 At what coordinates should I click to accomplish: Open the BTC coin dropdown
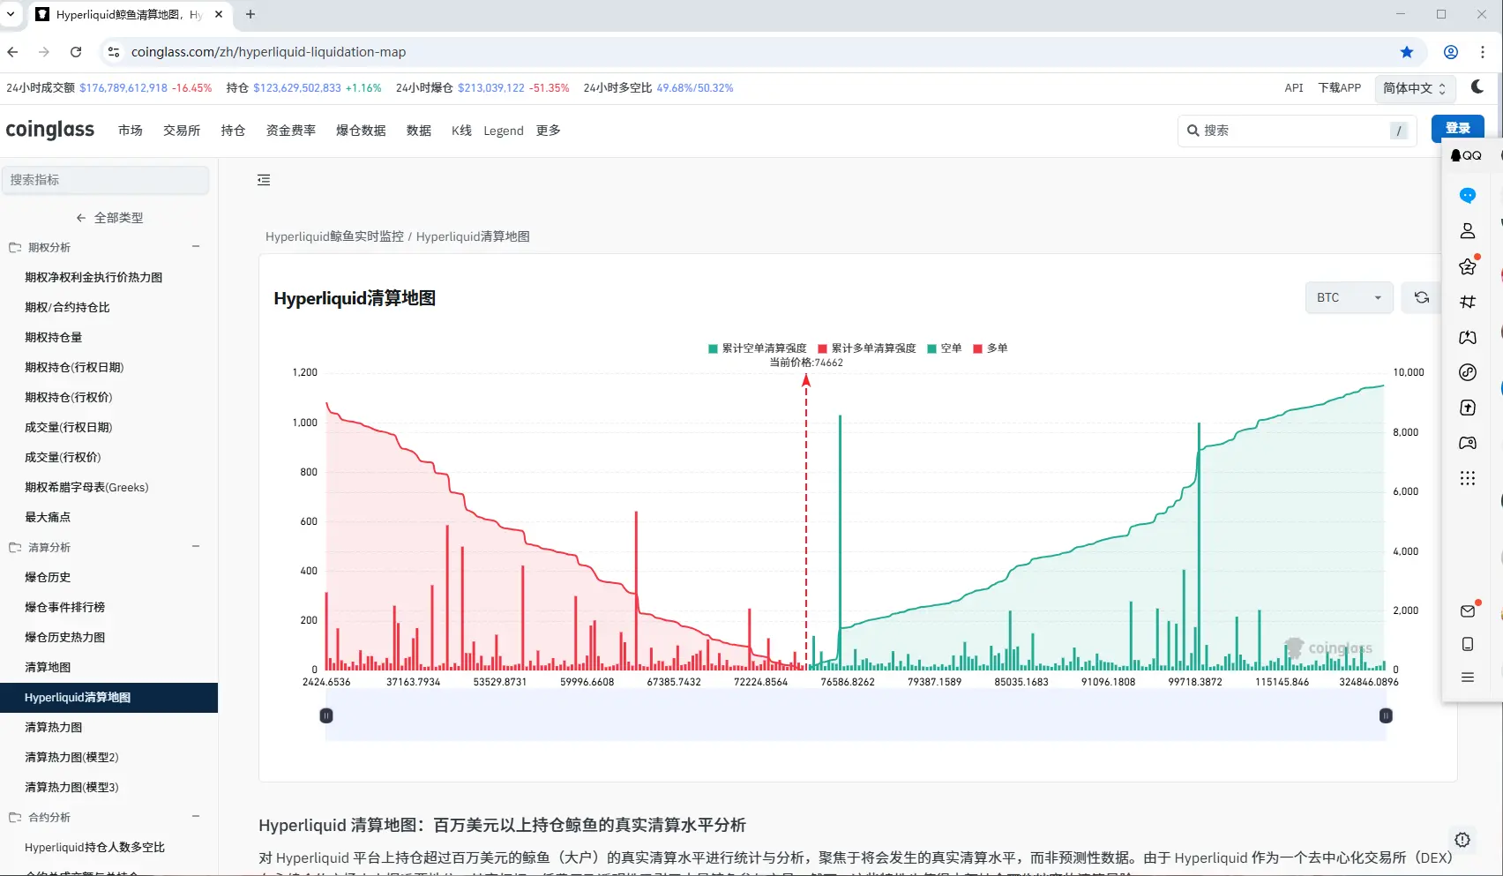point(1349,298)
